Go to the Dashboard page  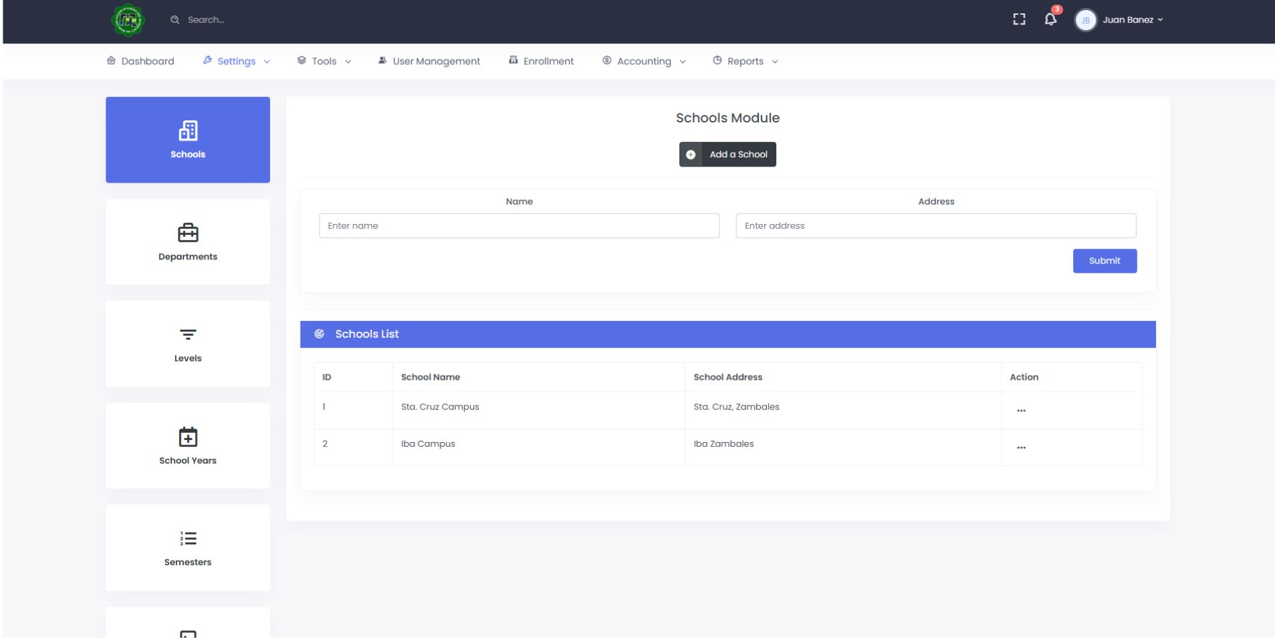click(141, 62)
